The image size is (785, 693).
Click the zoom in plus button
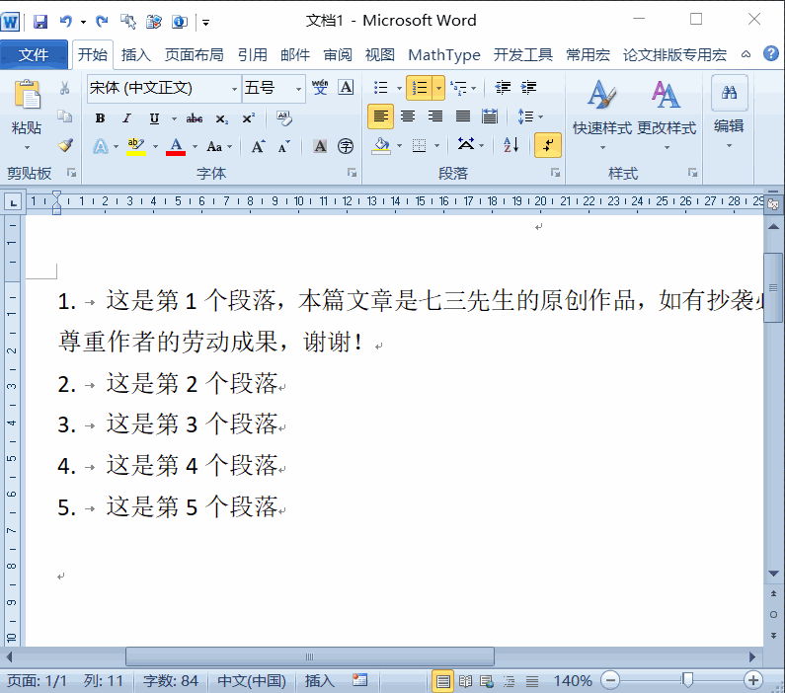point(753,680)
